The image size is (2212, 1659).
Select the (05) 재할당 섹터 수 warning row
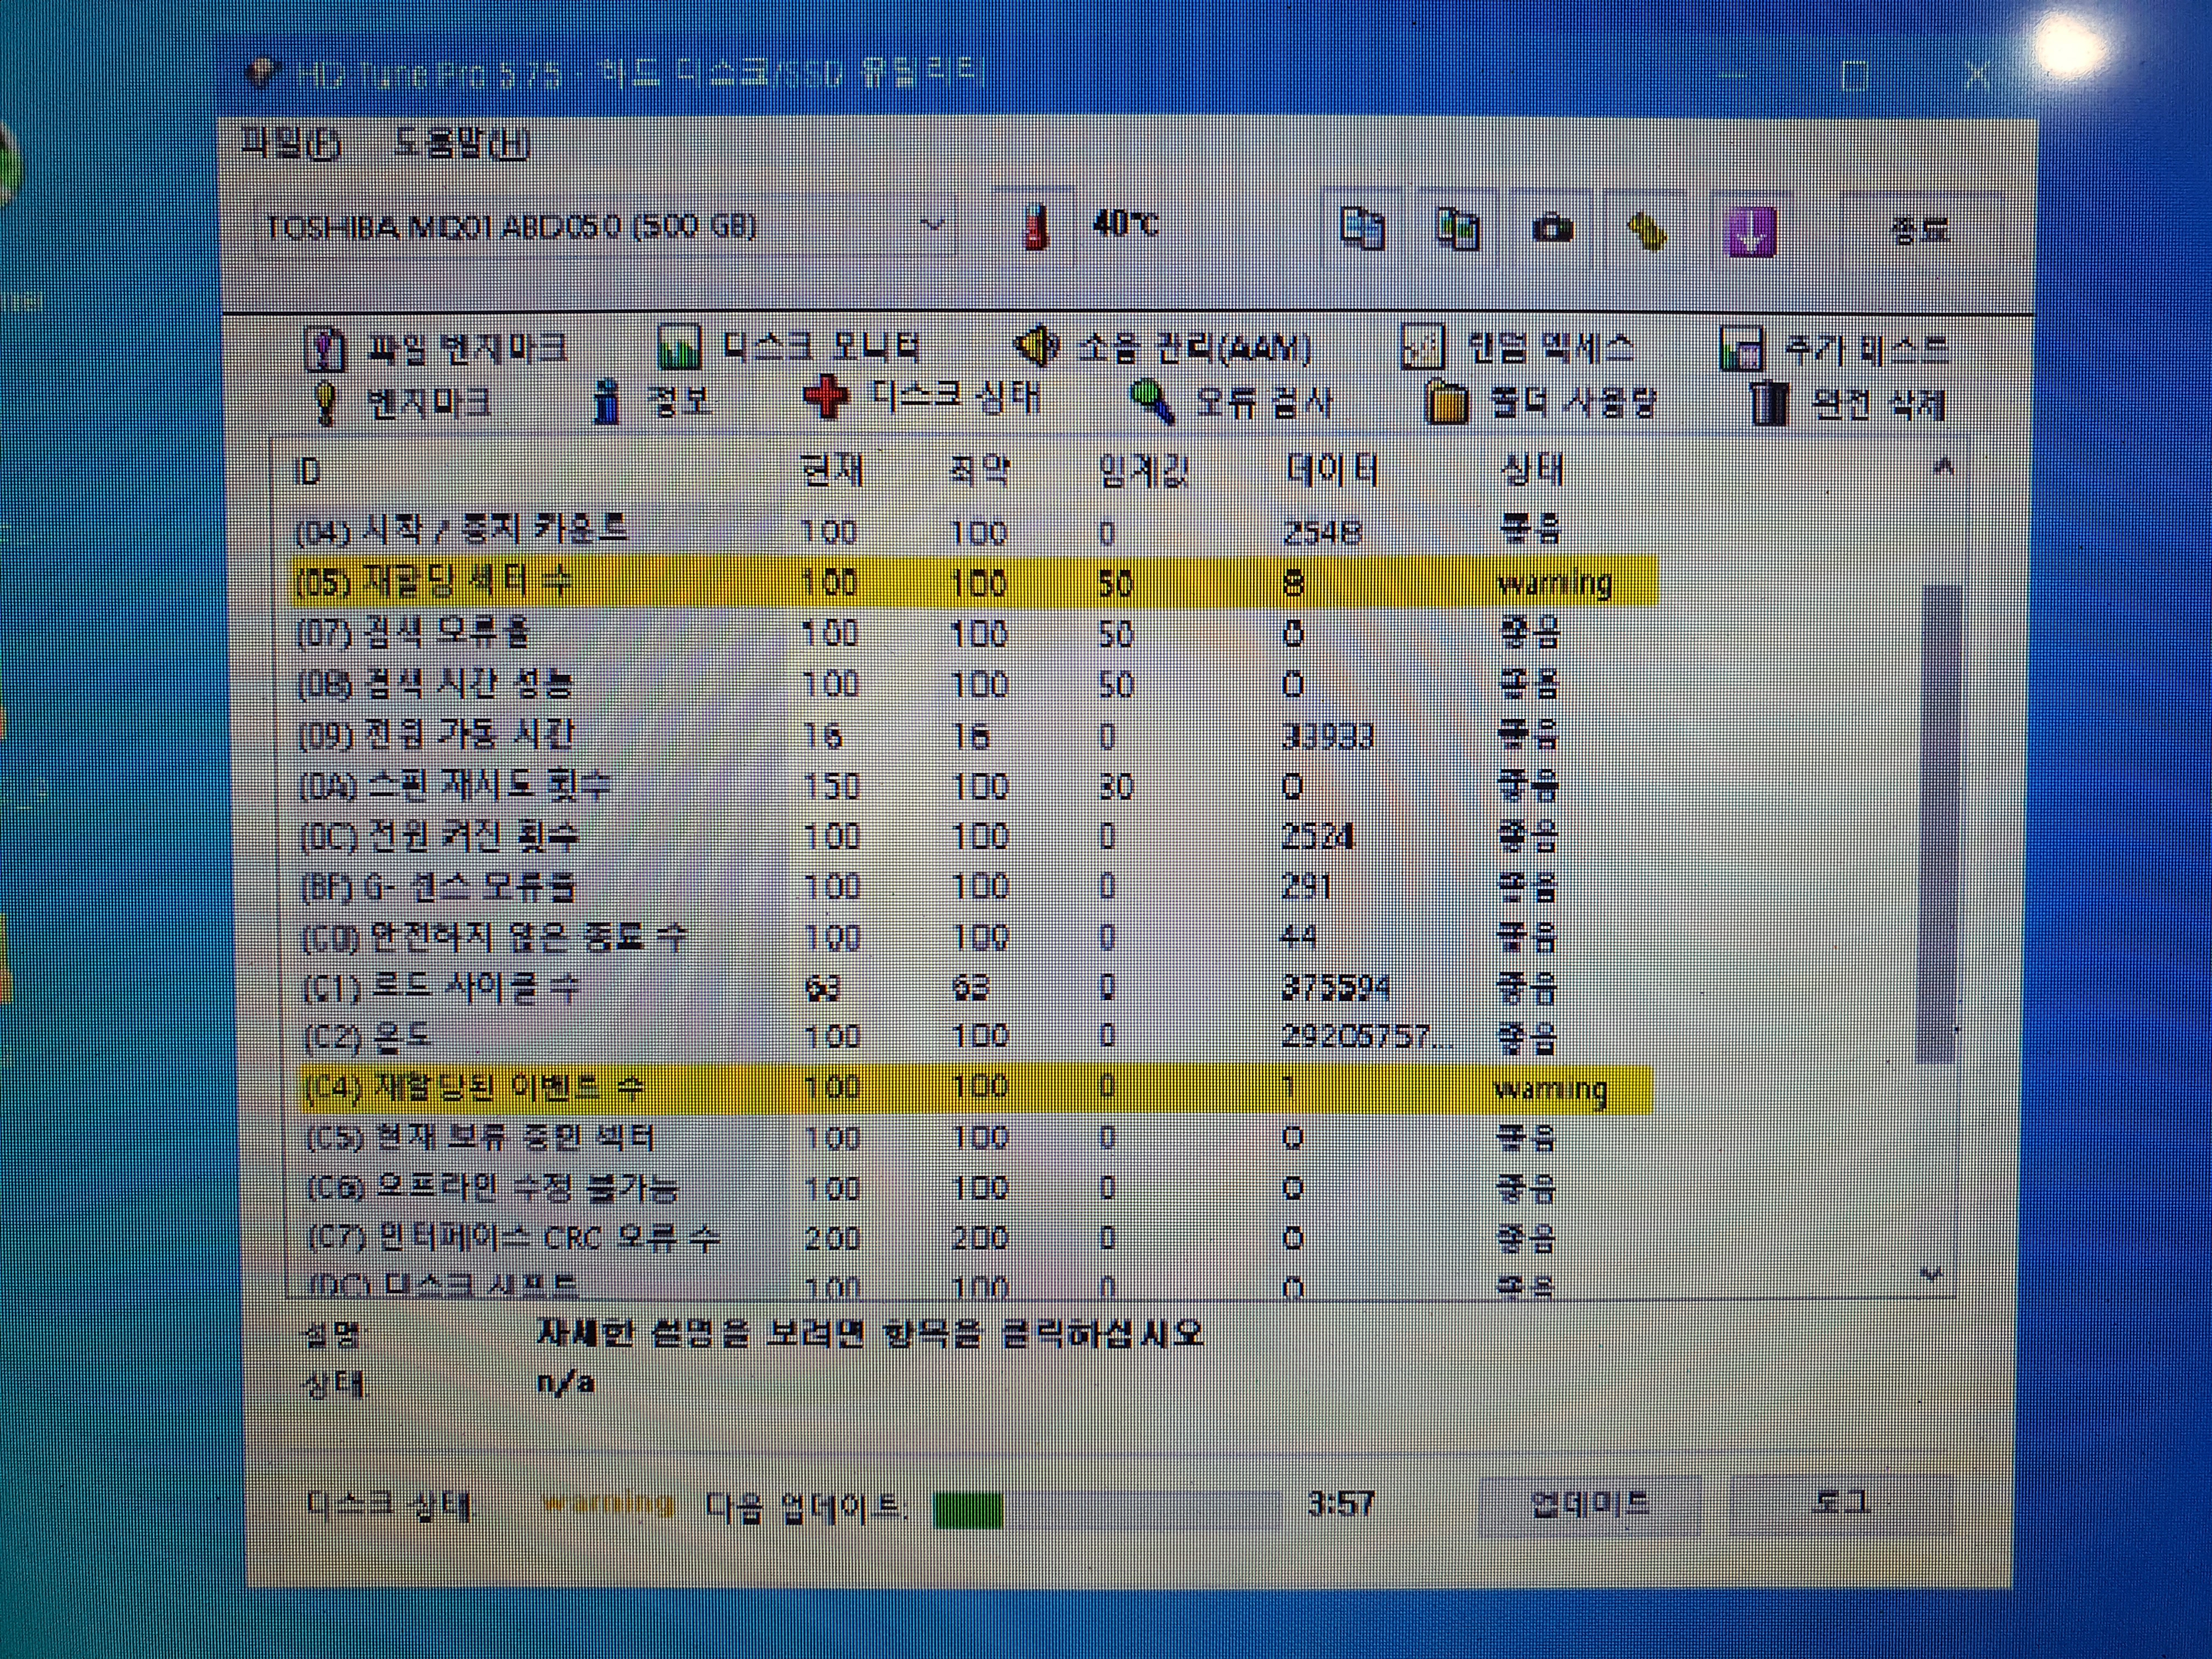point(975,582)
